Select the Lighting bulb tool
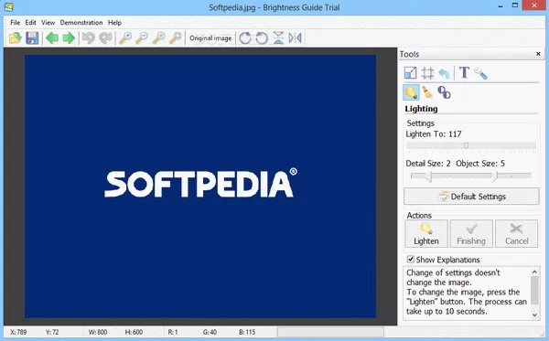The image size is (549, 341). coord(411,92)
